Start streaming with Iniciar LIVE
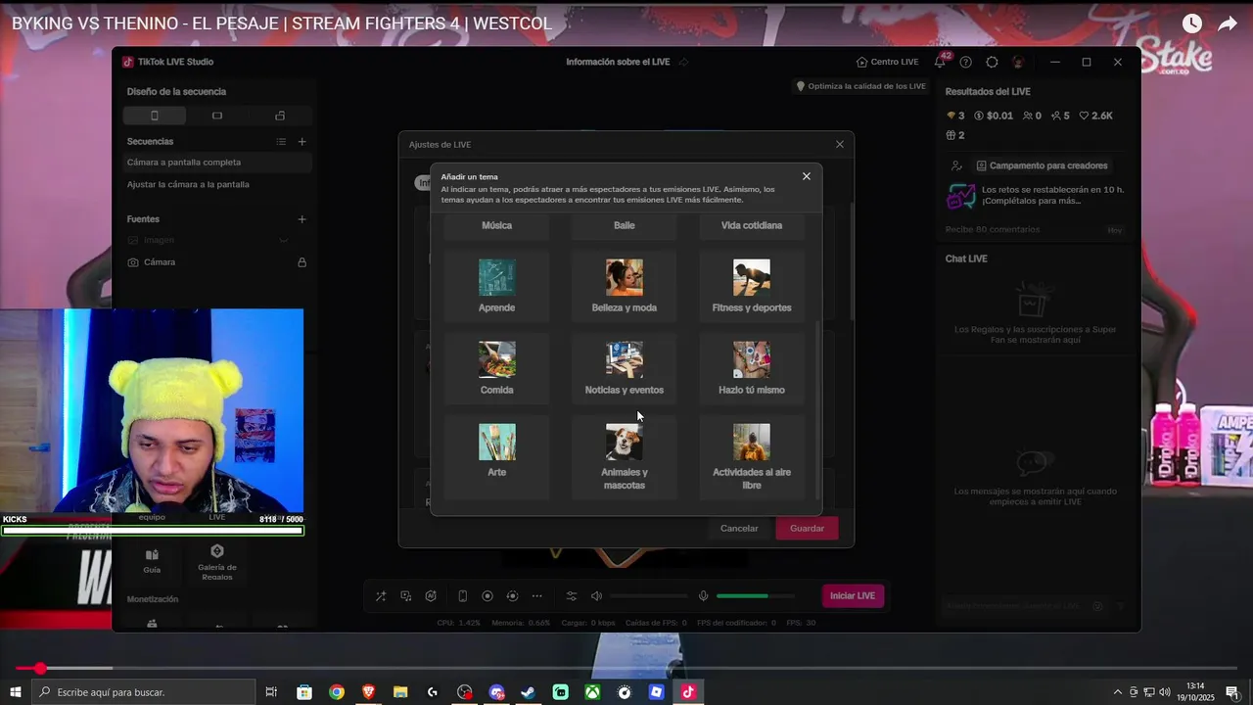Image resolution: width=1253 pixels, height=705 pixels. (853, 595)
